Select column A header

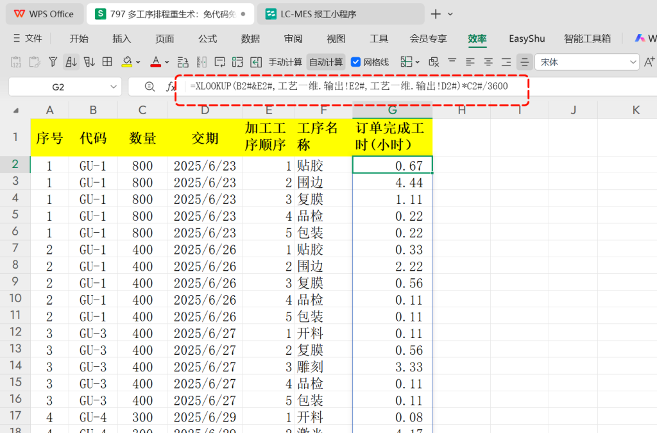(x=49, y=110)
